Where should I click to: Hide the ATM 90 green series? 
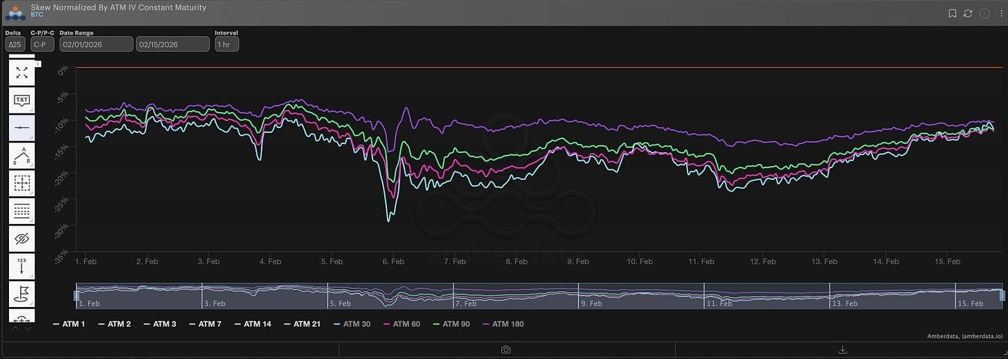click(451, 324)
